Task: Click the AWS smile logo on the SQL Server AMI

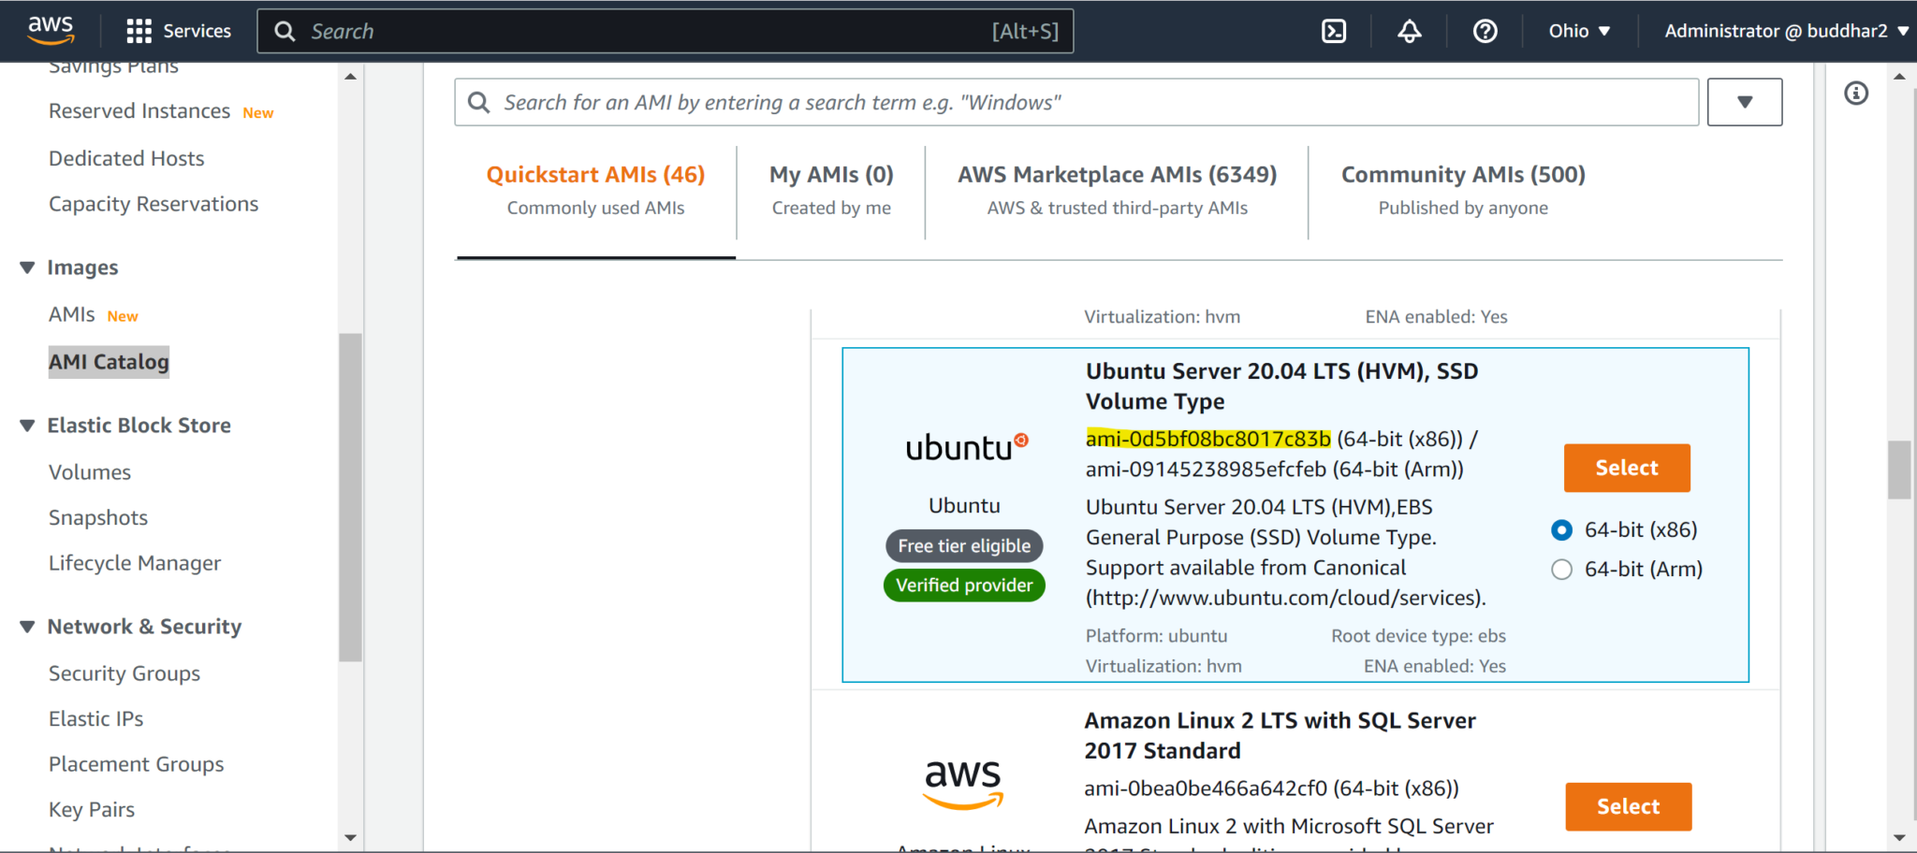Action: tap(961, 786)
